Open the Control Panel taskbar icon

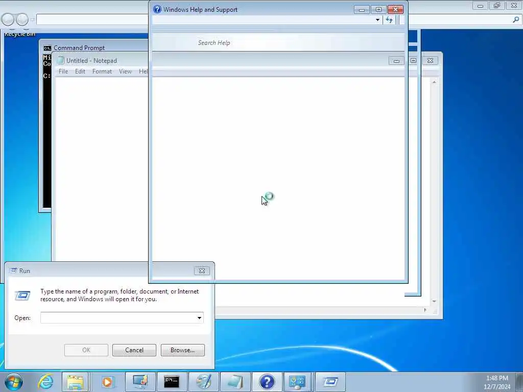(x=297, y=382)
